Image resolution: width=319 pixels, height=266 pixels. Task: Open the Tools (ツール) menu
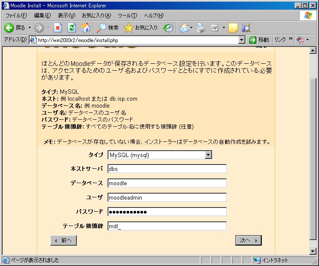coord(127,16)
